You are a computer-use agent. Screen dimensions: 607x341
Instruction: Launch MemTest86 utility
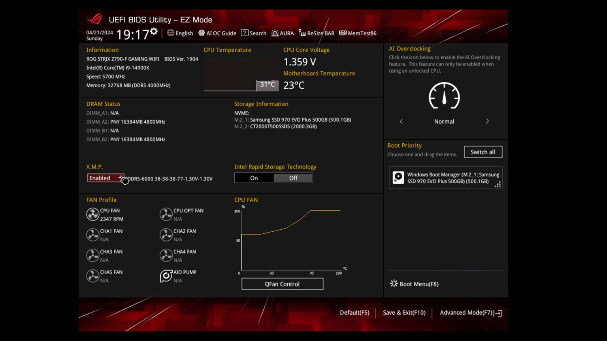[358, 33]
